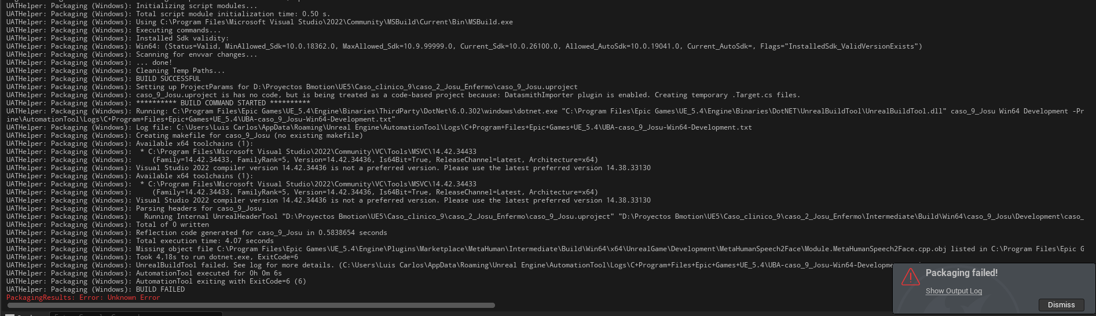Image resolution: width=1096 pixels, height=316 pixels.
Task: Click the red warning triangle icon
Action: pos(910,277)
